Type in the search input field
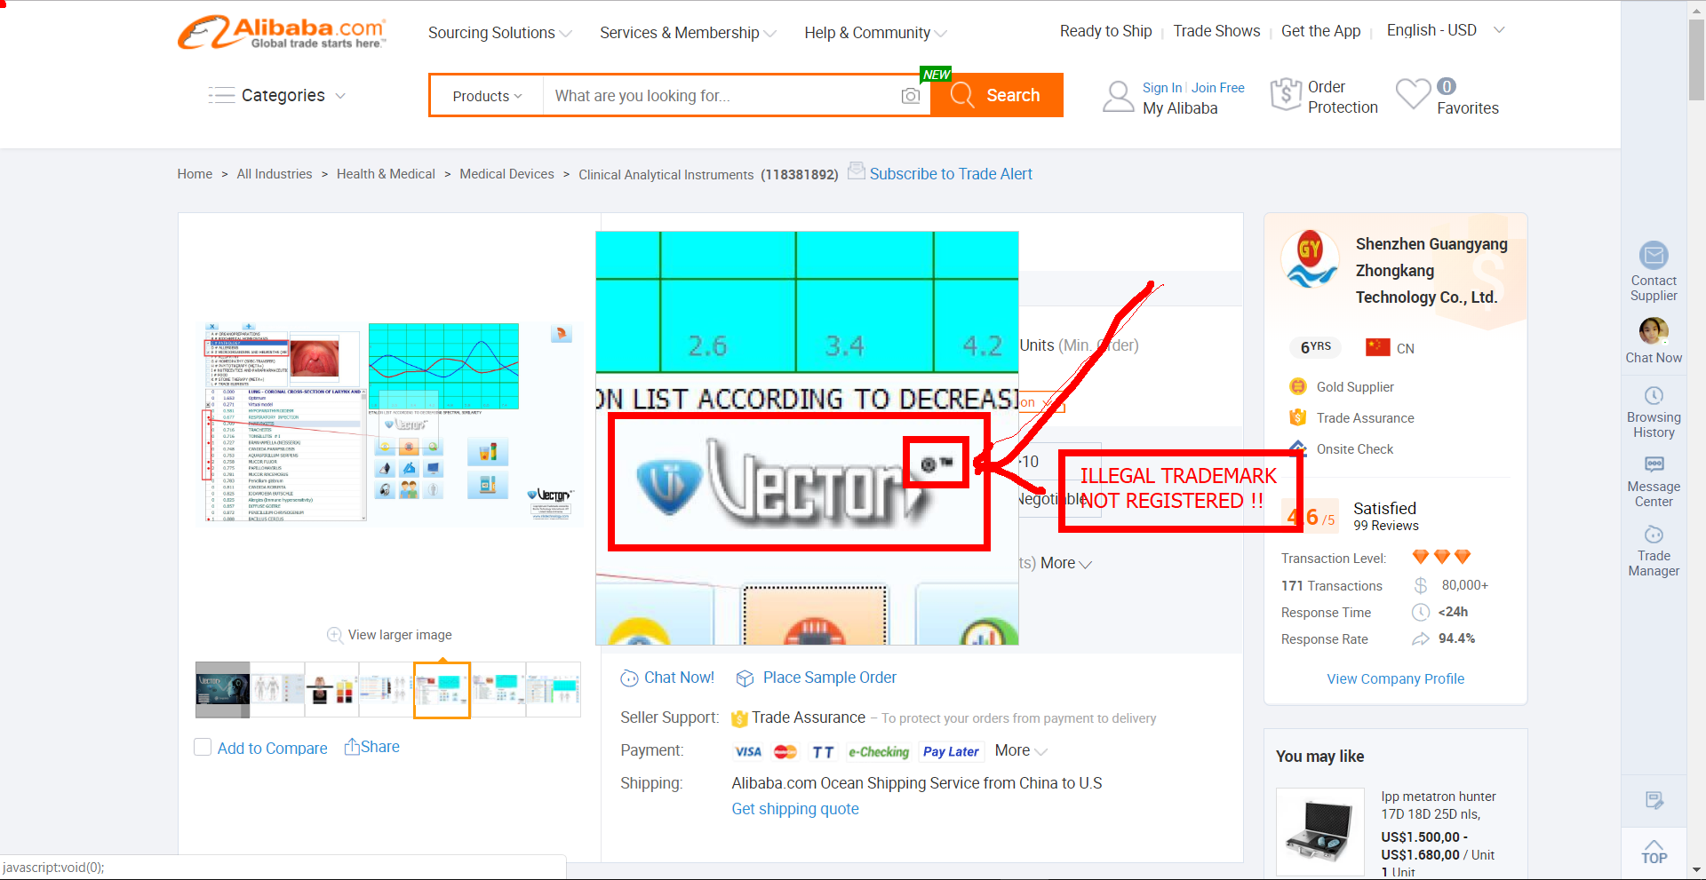Viewport: 1706px width, 880px height. click(720, 96)
